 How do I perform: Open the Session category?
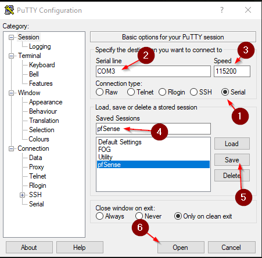[28, 37]
